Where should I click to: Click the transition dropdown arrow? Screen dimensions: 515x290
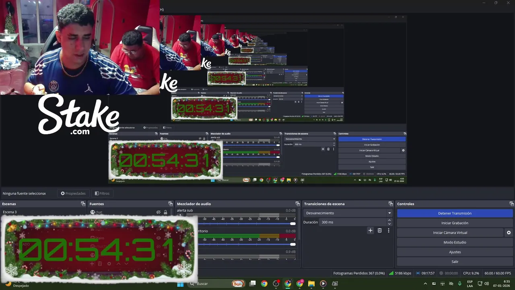389,213
